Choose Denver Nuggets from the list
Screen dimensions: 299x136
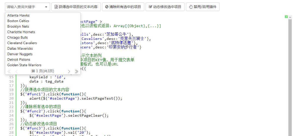pos(20,54)
